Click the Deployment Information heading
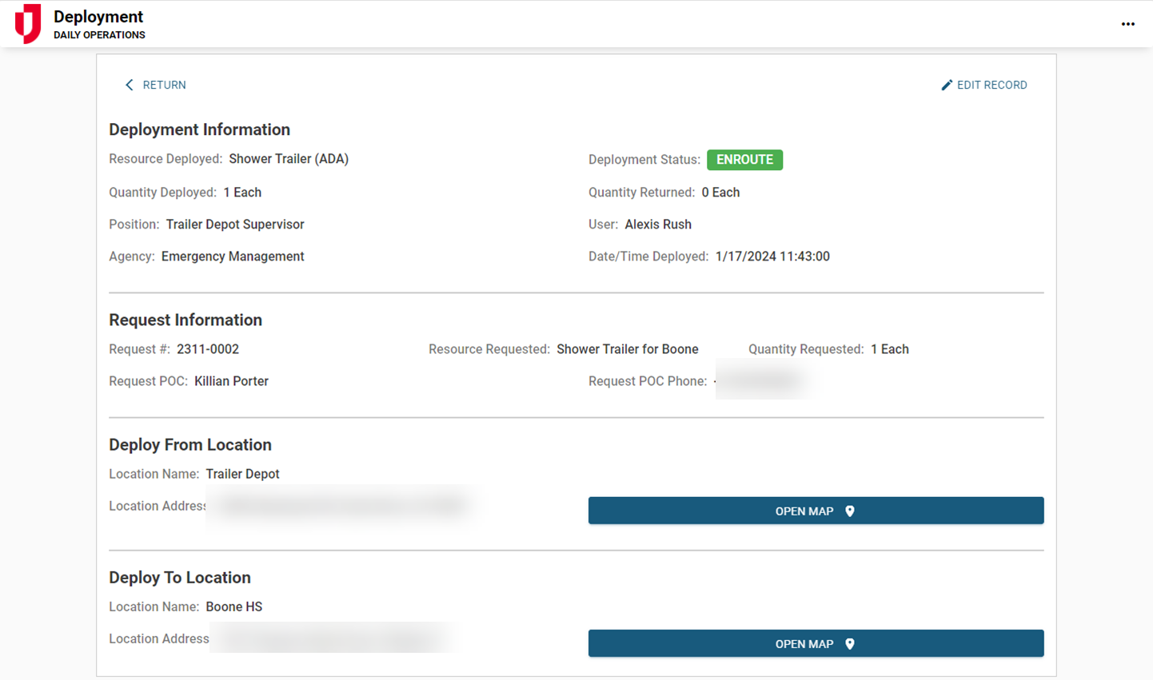1153x680 pixels. tap(199, 129)
